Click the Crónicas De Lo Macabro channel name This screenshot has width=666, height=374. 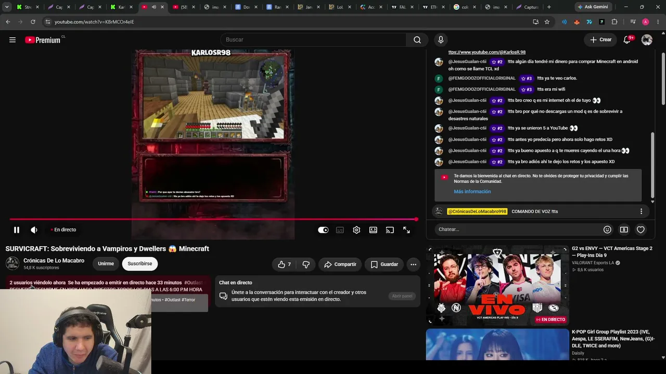[54, 261]
